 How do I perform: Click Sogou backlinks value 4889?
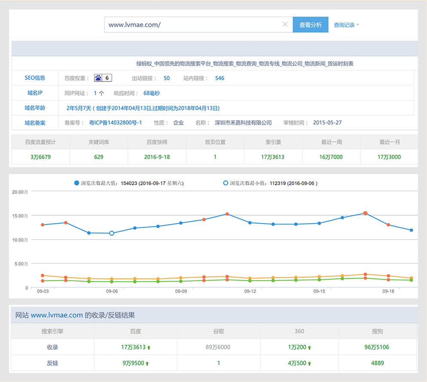(x=378, y=363)
